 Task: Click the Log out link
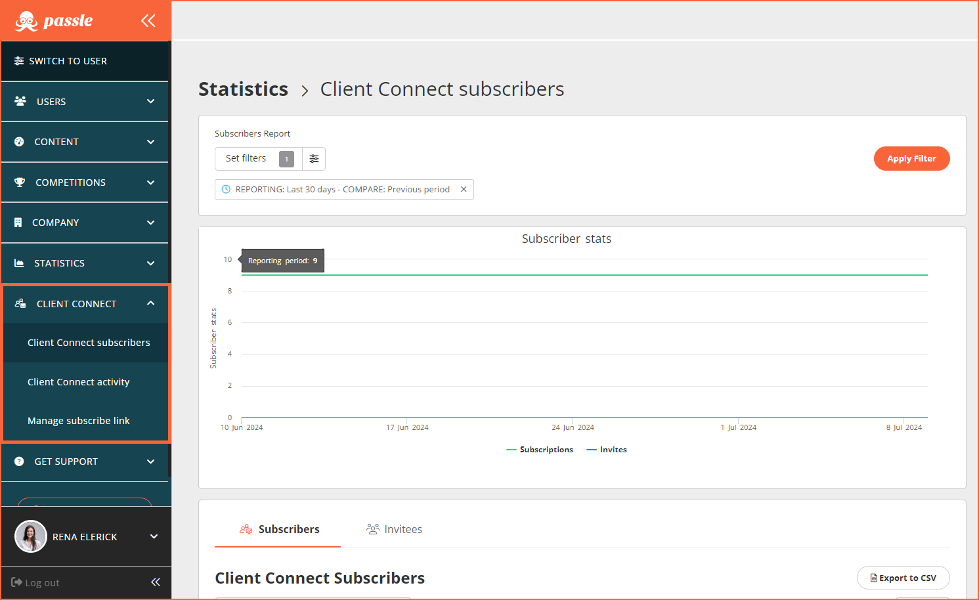[x=35, y=582]
